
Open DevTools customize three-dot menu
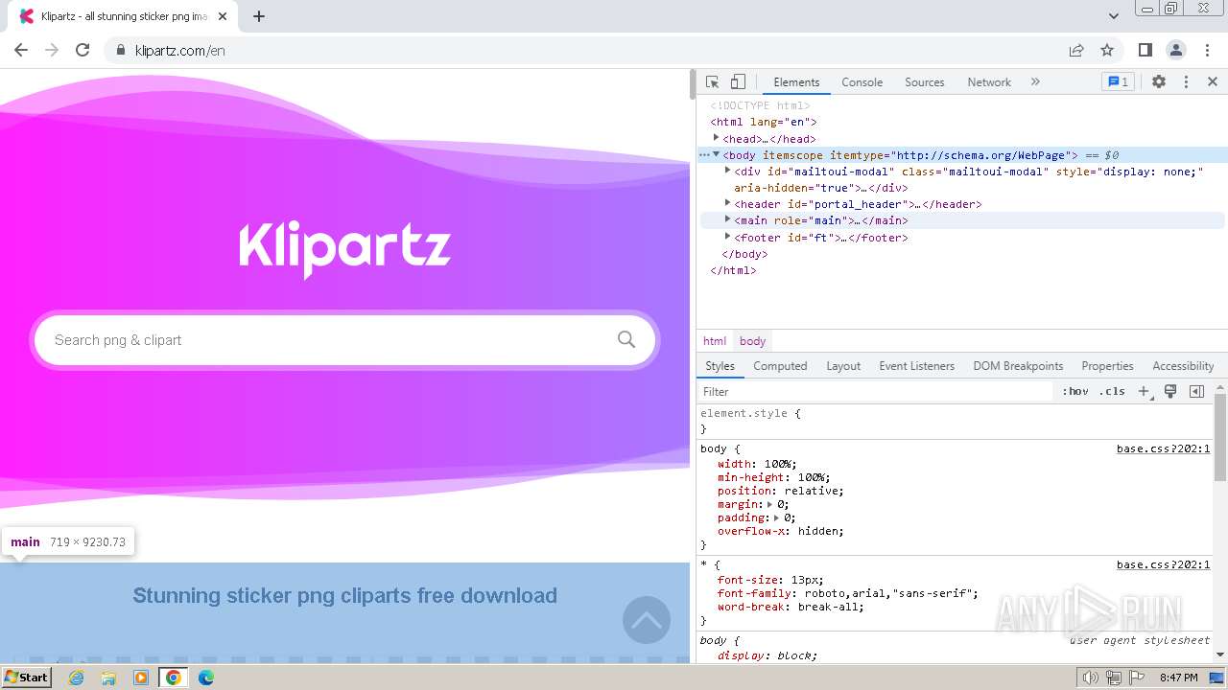click(x=1186, y=82)
